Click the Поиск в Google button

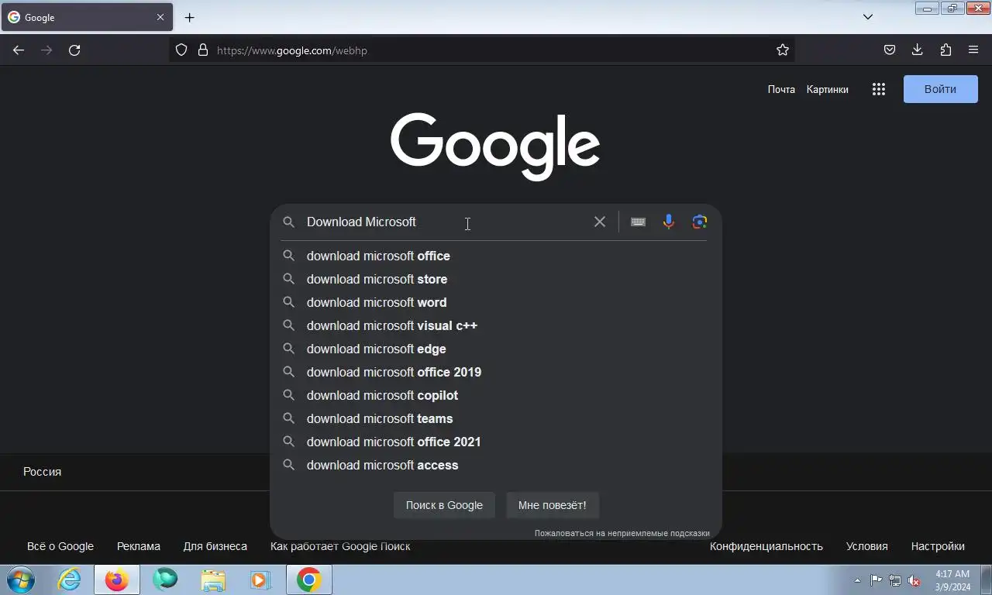click(444, 505)
